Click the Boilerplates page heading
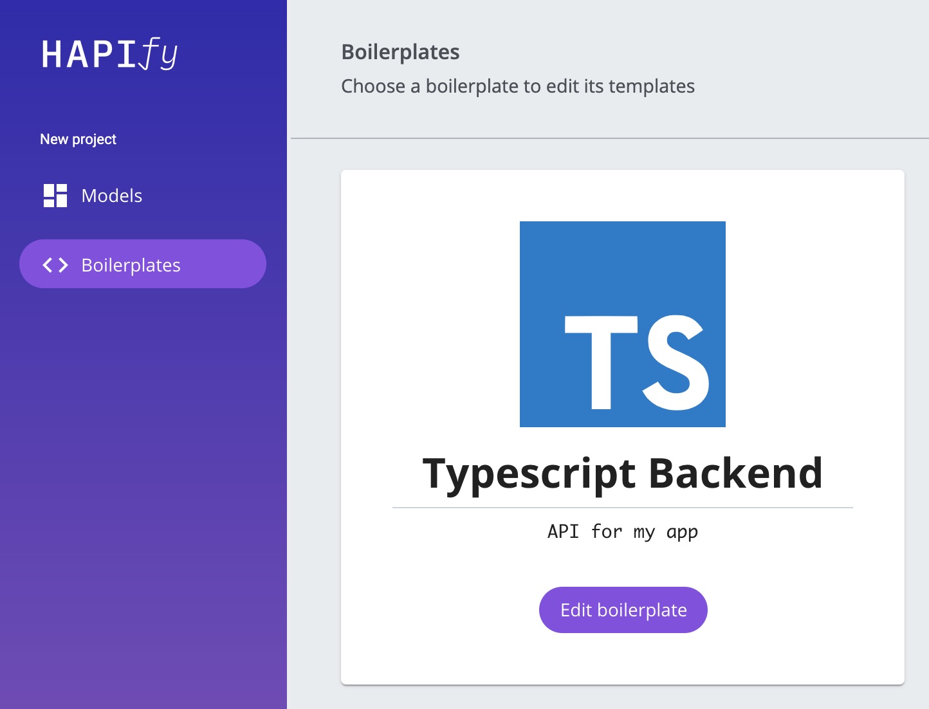This screenshot has height=709, width=929. point(400,52)
